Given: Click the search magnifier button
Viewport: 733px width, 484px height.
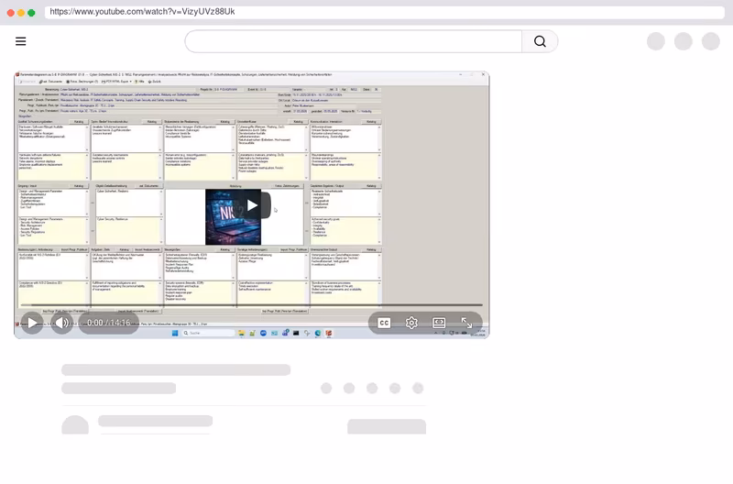Looking at the screenshot, I should [x=540, y=41].
